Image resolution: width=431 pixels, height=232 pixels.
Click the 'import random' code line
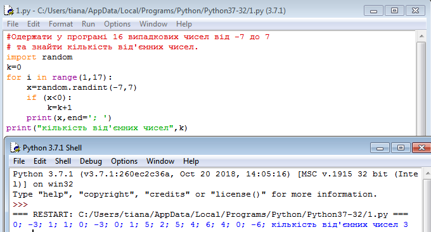pos(39,57)
